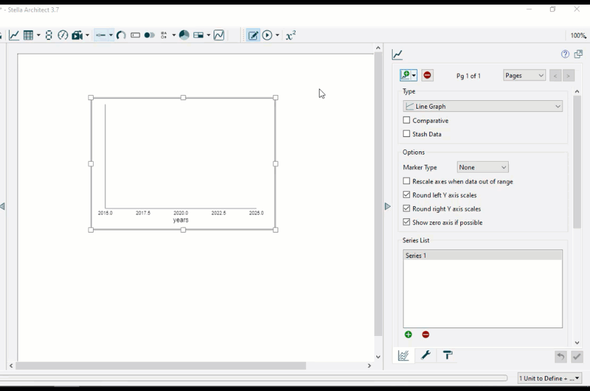590x391 pixels.
Task: Select the Table tool
Action: pos(28,35)
